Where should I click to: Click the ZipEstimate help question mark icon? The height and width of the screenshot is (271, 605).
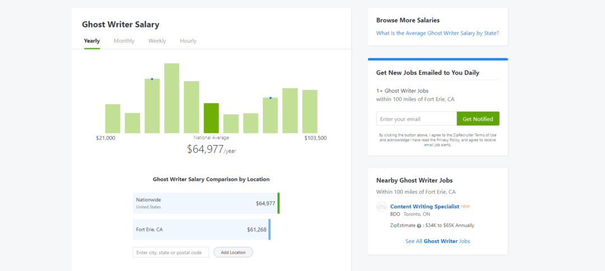(x=419, y=226)
